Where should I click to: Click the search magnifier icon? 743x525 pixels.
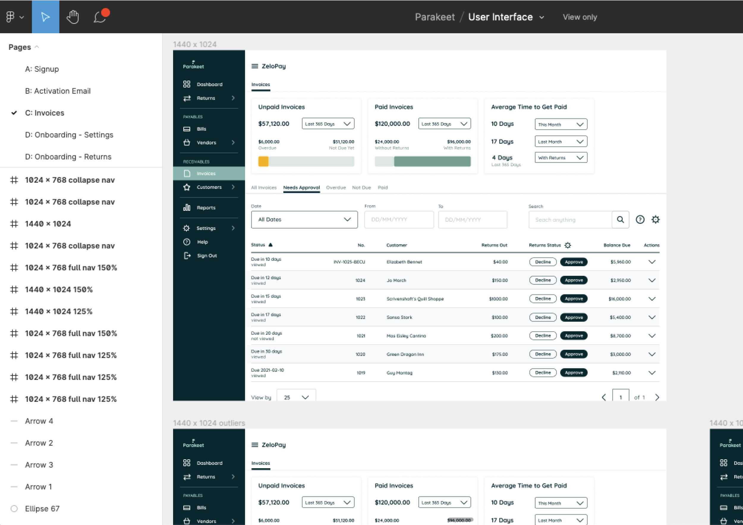(x=620, y=220)
